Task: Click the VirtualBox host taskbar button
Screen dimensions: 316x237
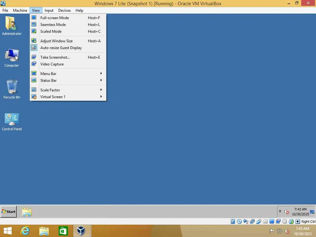Action: click(81, 231)
